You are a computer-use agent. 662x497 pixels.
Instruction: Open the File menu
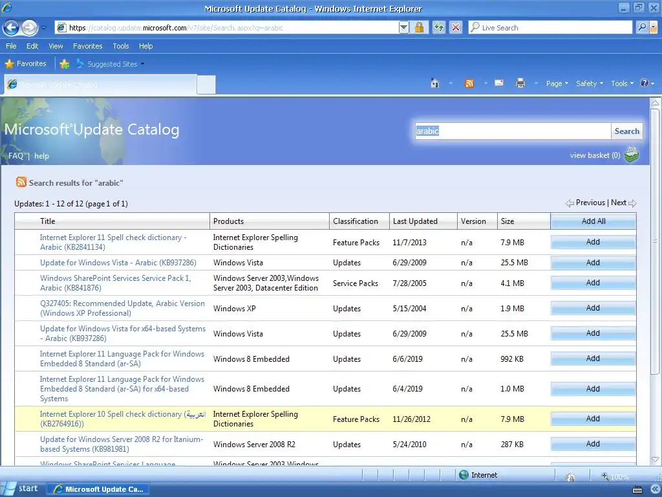click(11, 46)
